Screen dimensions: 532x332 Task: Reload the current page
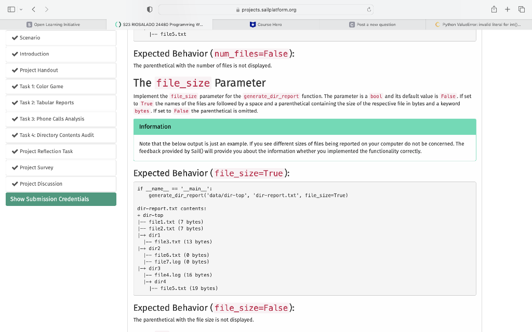369,9
